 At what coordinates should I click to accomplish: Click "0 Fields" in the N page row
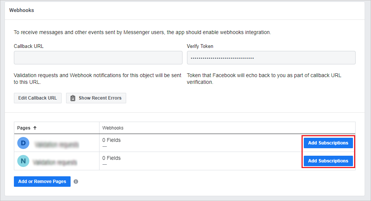click(112, 158)
